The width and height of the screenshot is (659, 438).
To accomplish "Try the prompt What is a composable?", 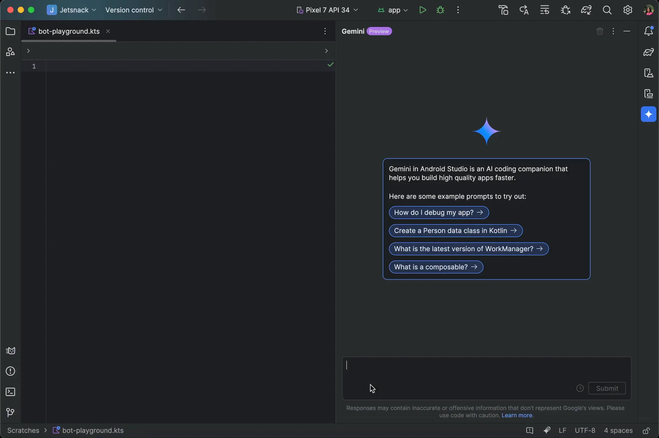I will 436,267.
